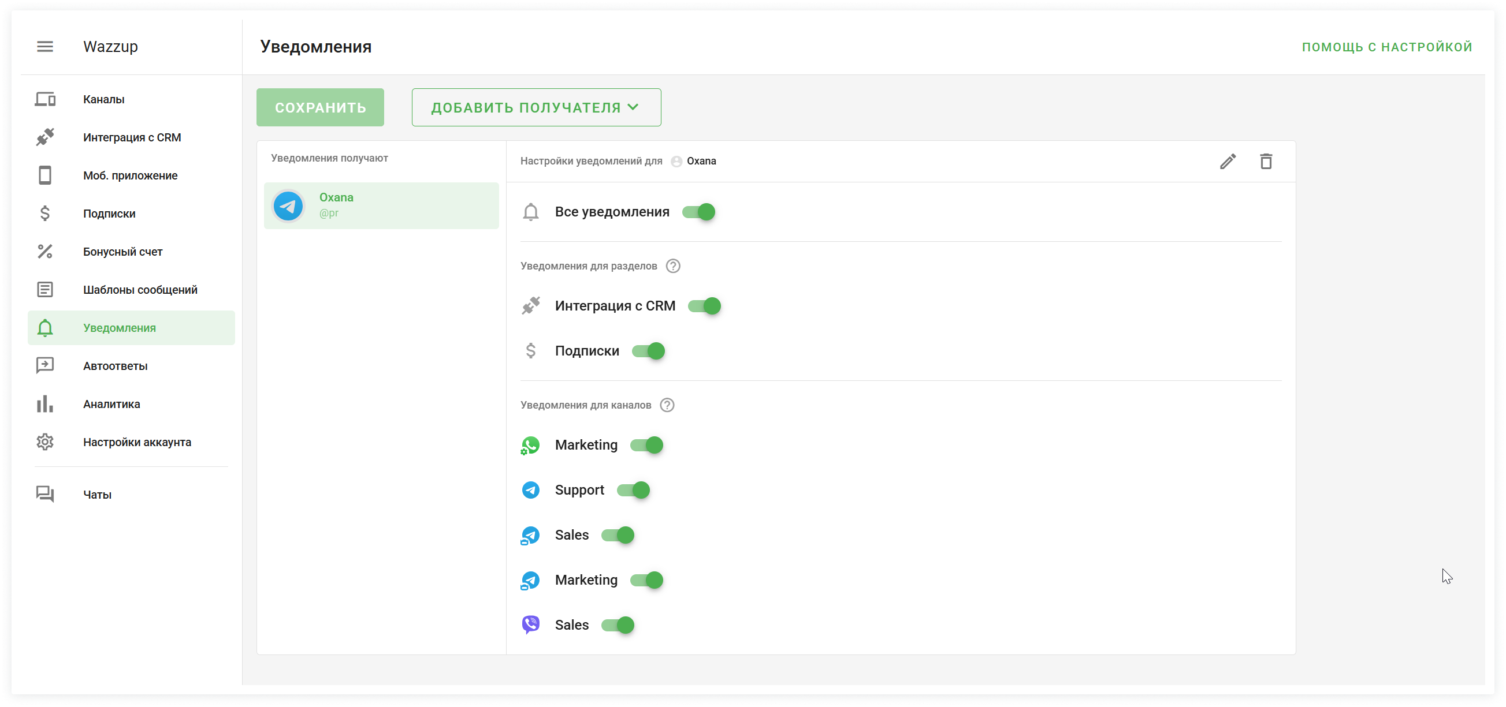The height and width of the screenshot is (707, 1506).
Task: Open Моб. приложение menu item
Action: (132, 175)
